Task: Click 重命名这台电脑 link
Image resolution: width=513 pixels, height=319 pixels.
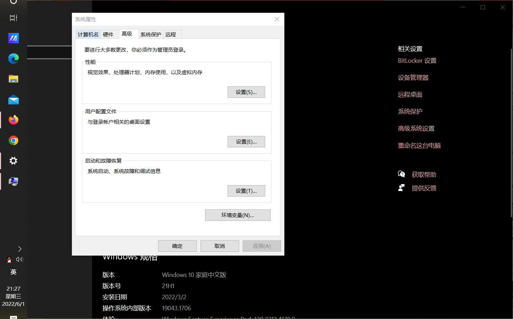Action: (x=419, y=146)
